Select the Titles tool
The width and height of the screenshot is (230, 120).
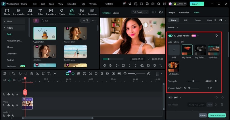coord(40,12)
